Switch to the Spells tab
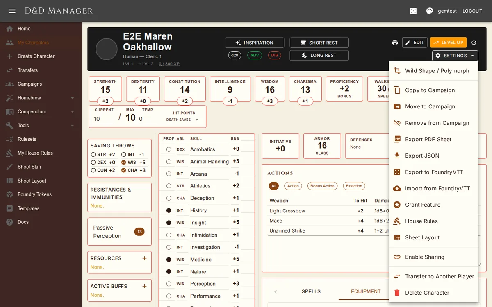This screenshot has width=492, height=307. (x=311, y=291)
